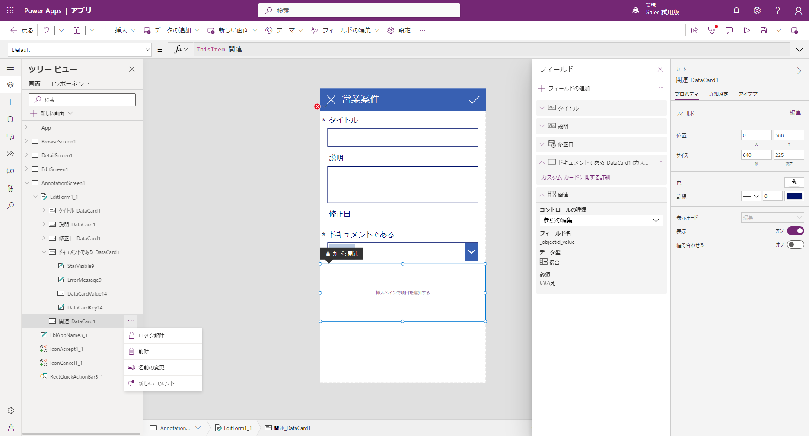Collapse the 関連 field section
Viewport: 809px width, 436px height.
pos(542,195)
